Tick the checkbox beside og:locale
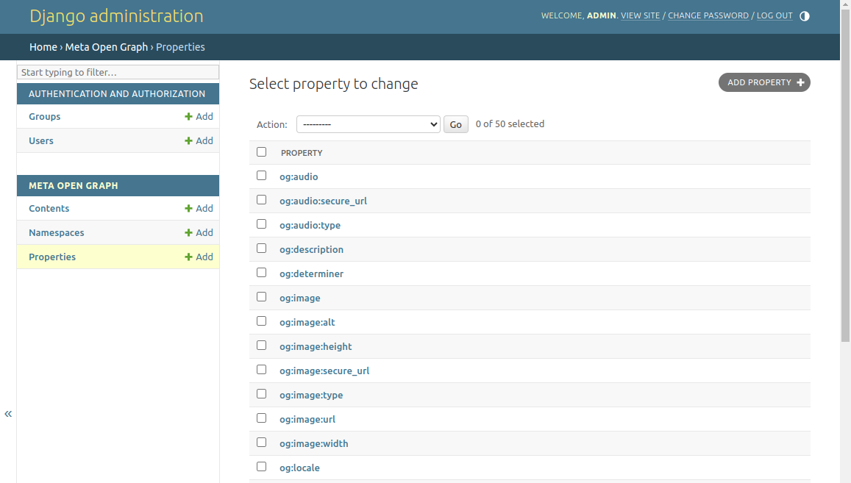The image size is (851, 483). [x=262, y=466]
